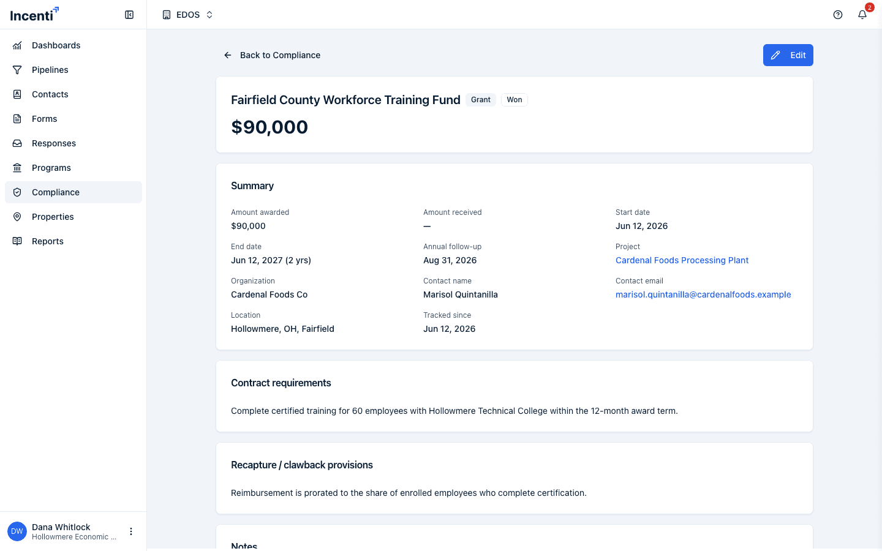The width and height of the screenshot is (882, 551).
Task: Click the Dashboards chart icon
Action: (x=17, y=45)
